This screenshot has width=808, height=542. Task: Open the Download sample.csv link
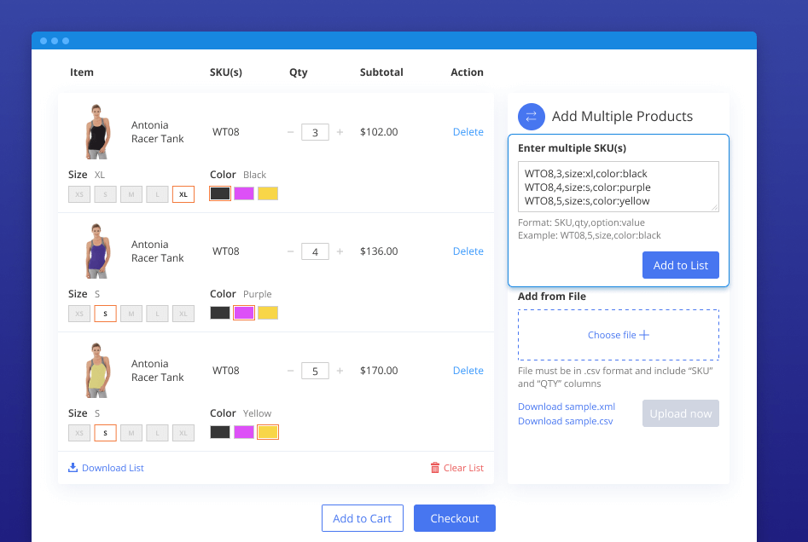pos(565,421)
